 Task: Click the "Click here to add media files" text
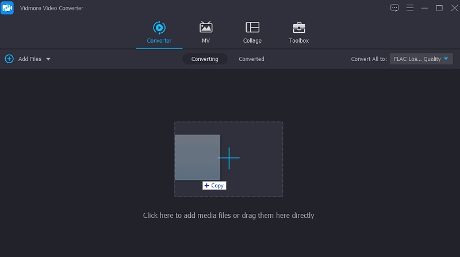pyautogui.click(x=228, y=216)
